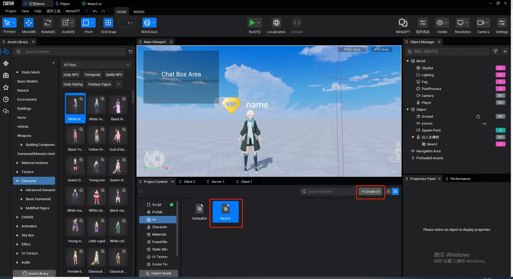Click the Pivot tool icon

[x=86, y=23]
